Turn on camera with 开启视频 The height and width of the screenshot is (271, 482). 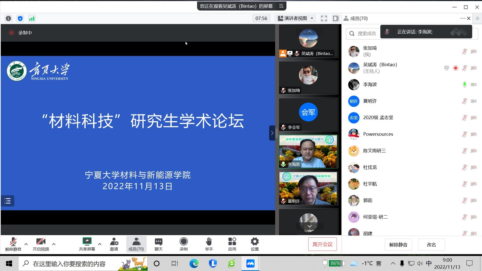tap(41, 244)
